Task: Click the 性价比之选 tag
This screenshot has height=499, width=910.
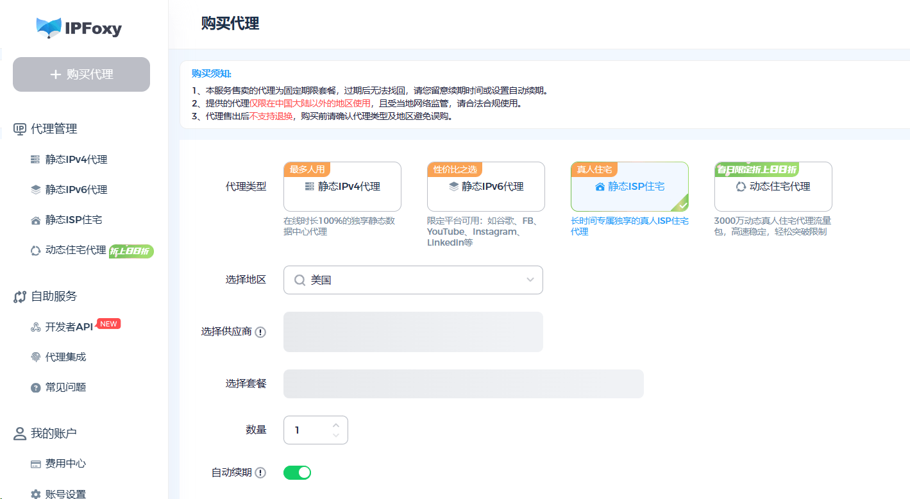Action: (455, 169)
